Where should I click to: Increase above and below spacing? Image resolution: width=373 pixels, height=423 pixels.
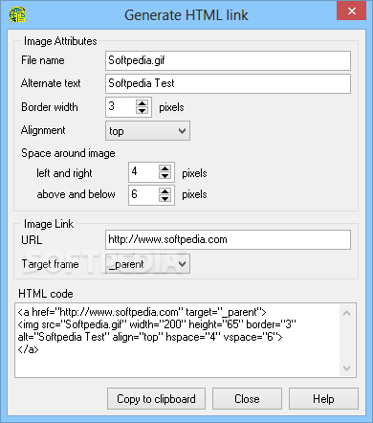coord(165,190)
